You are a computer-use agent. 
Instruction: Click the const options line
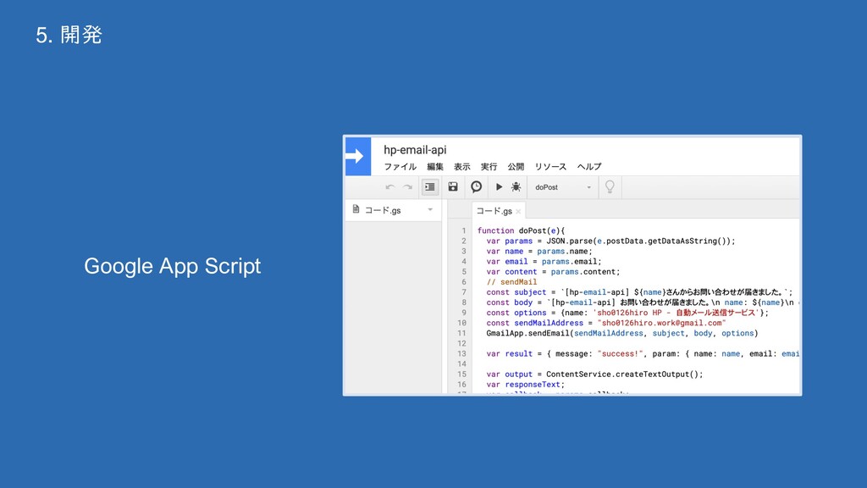pyautogui.click(x=627, y=313)
